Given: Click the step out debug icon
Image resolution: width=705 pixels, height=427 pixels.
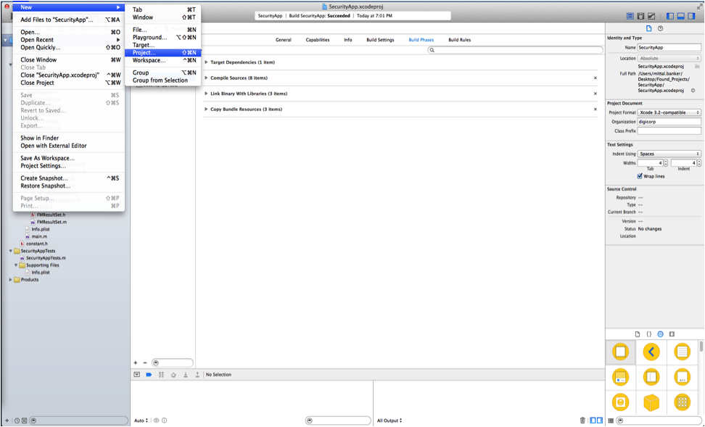Looking at the screenshot, I should pyautogui.click(x=197, y=374).
